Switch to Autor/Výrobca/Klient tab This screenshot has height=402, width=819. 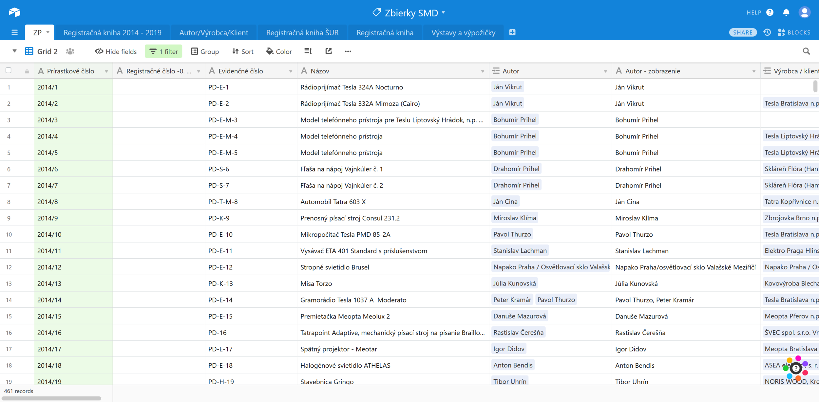click(214, 33)
